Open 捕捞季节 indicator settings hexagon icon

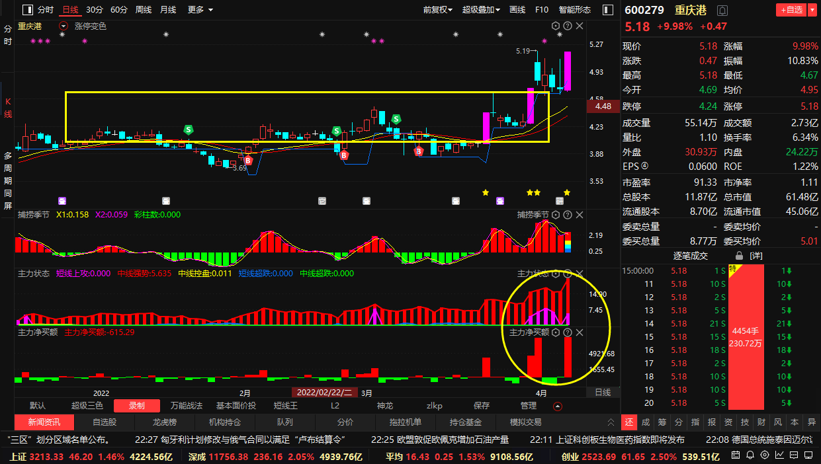(x=556, y=215)
